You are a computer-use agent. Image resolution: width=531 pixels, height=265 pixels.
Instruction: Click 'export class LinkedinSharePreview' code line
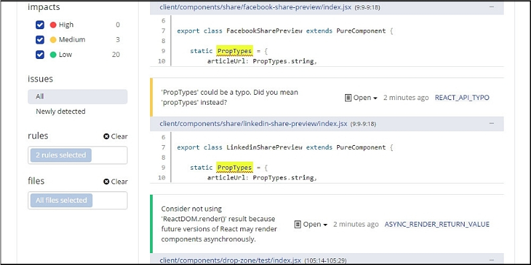[x=285, y=147]
